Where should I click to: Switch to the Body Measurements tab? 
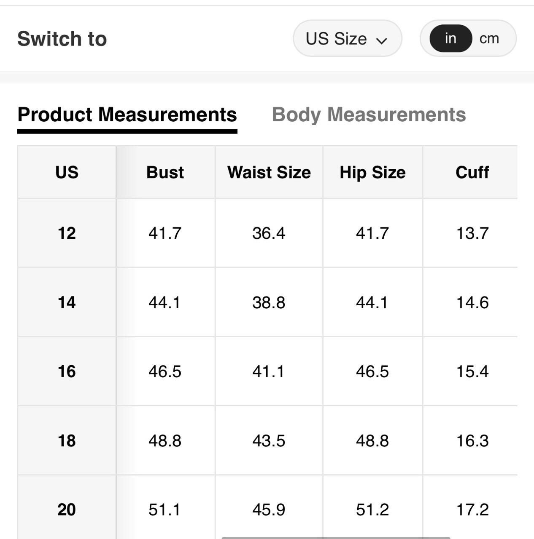(369, 115)
